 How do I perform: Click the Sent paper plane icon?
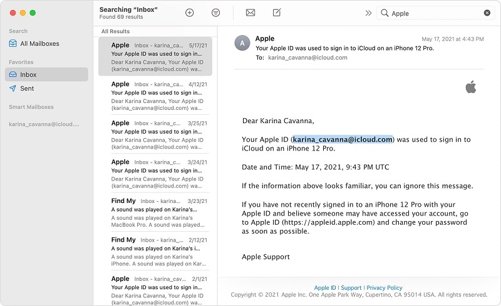coord(13,88)
